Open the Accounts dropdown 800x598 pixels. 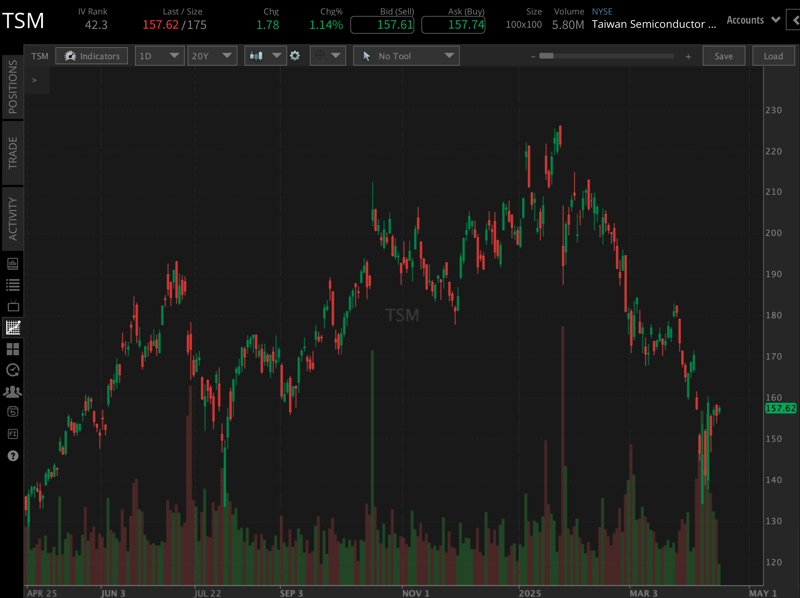(752, 20)
